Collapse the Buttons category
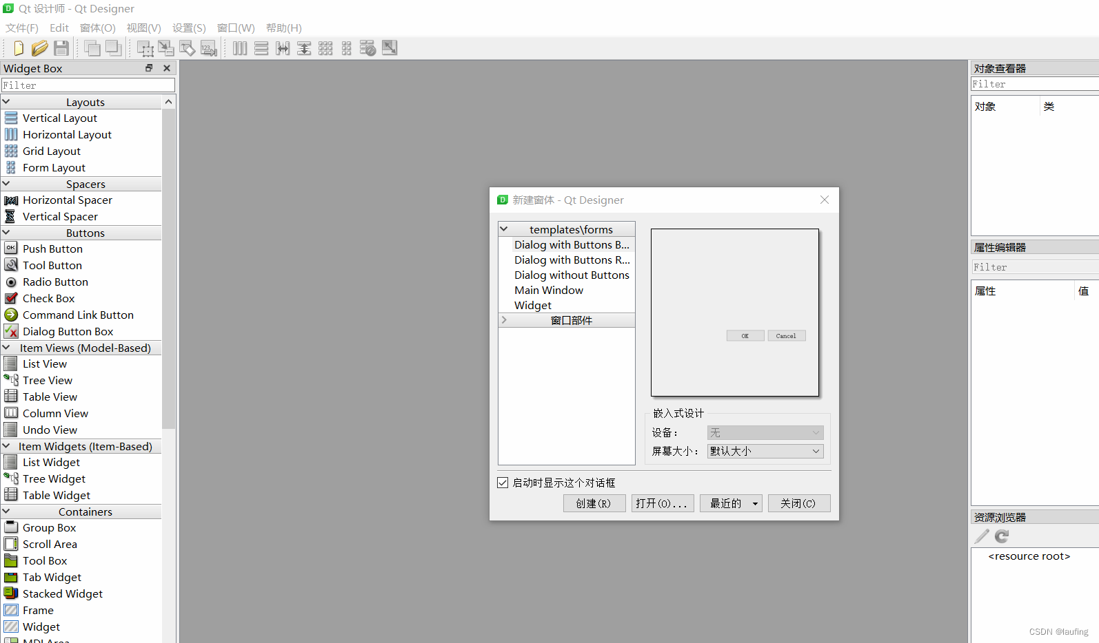The height and width of the screenshot is (643, 1099). tap(6, 233)
